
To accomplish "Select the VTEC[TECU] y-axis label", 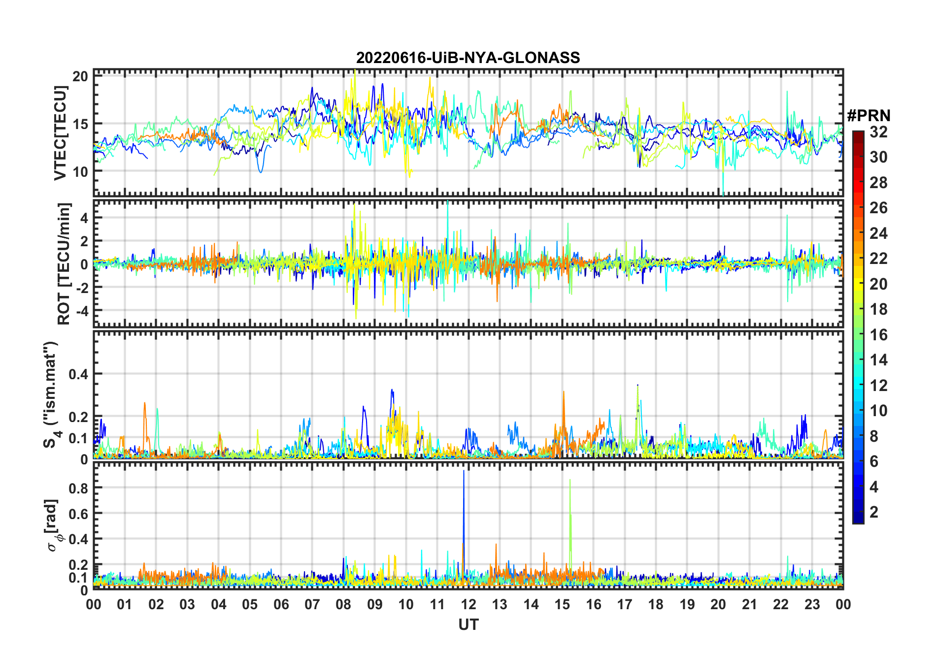I will [60, 133].
